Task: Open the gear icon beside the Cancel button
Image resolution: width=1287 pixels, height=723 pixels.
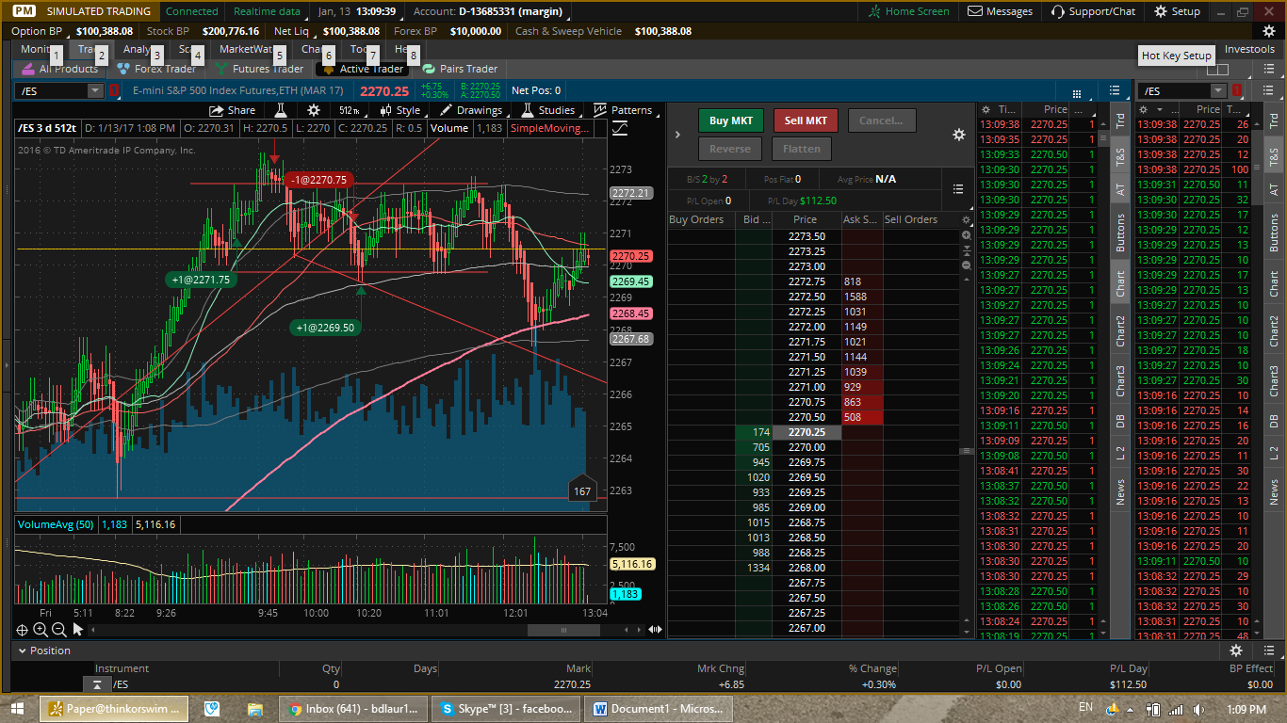Action: [x=958, y=135]
